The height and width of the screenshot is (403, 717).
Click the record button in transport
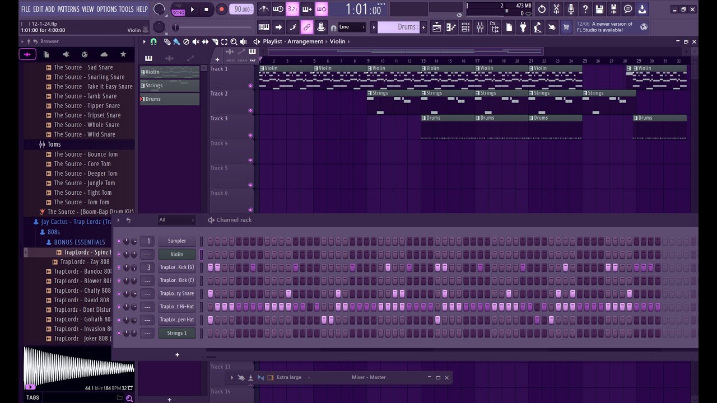pos(221,9)
